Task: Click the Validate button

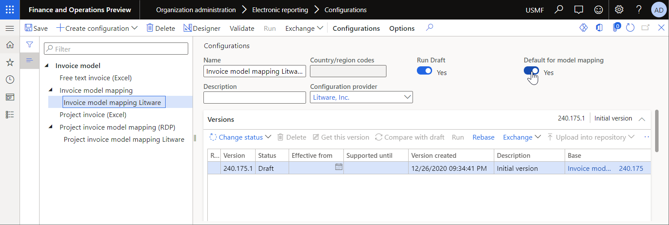Action: click(x=242, y=28)
